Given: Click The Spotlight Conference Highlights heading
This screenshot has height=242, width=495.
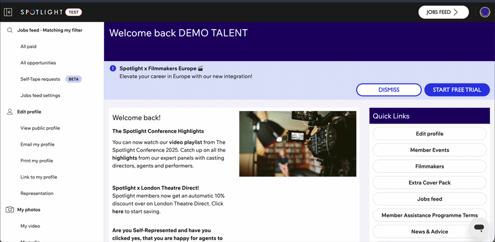Looking at the screenshot, I should (x=158, y=131).
